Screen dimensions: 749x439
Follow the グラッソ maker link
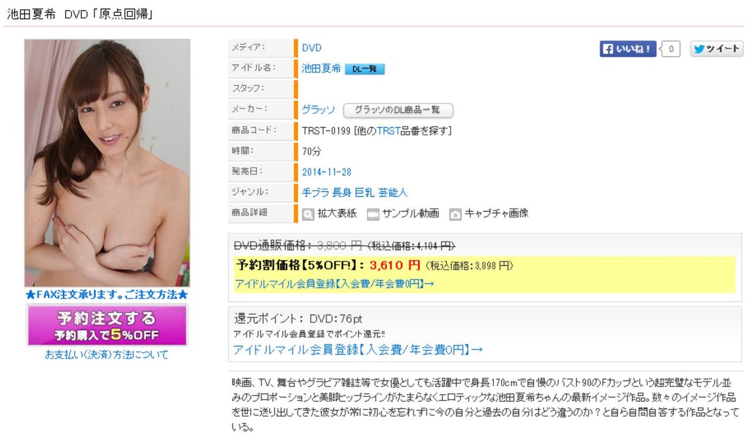tap(318, 109)
